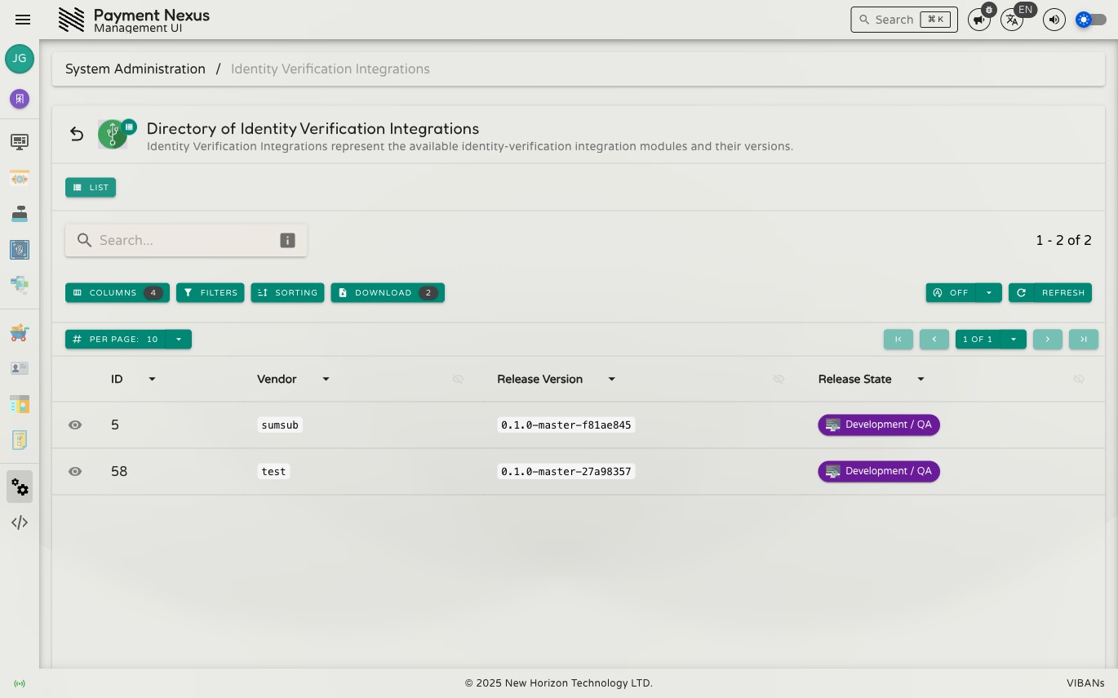This screenshot has width=1118, height=698.
Task: Select the LIST view tab
Action: click(x=91, y=187)
